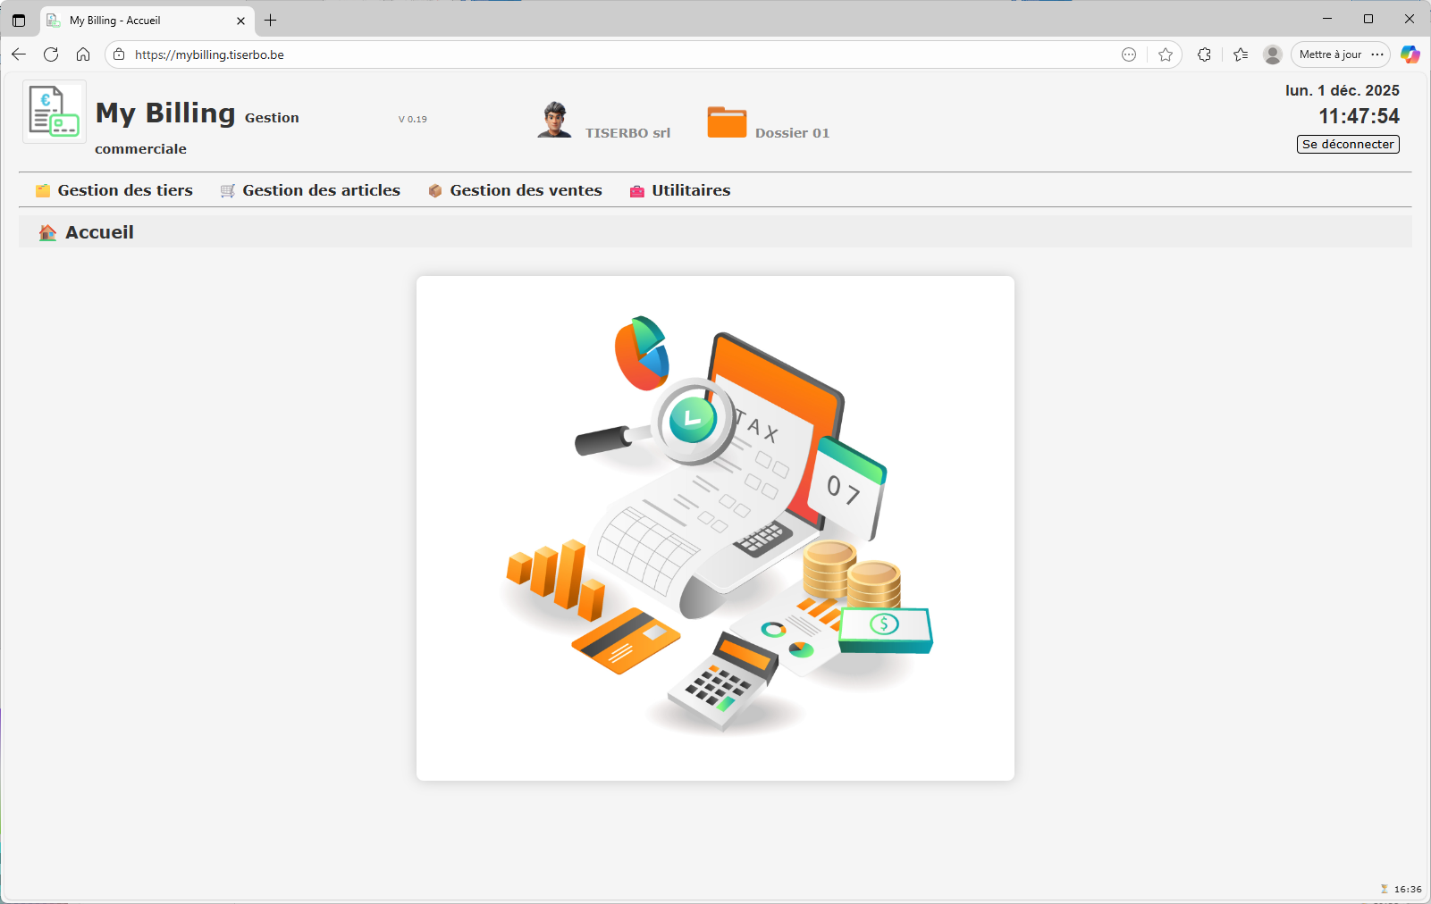Select the package icon for Gestion des ventes
The width and height of the screenshot is (1431, 904).
pos(436,190)
